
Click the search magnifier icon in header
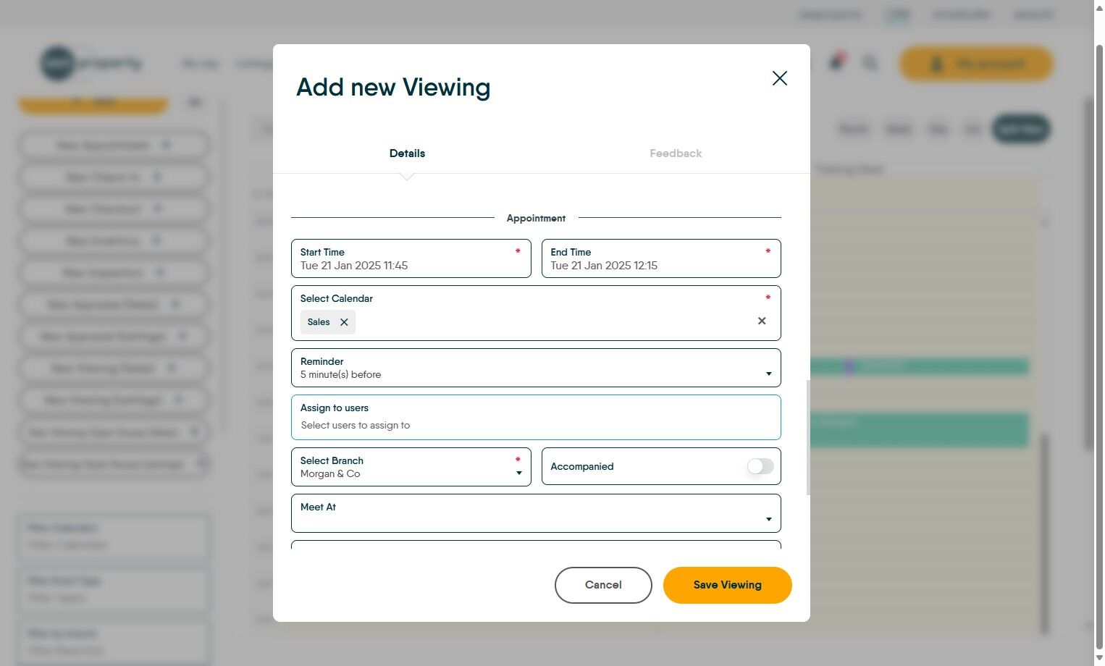click(870, 64)
